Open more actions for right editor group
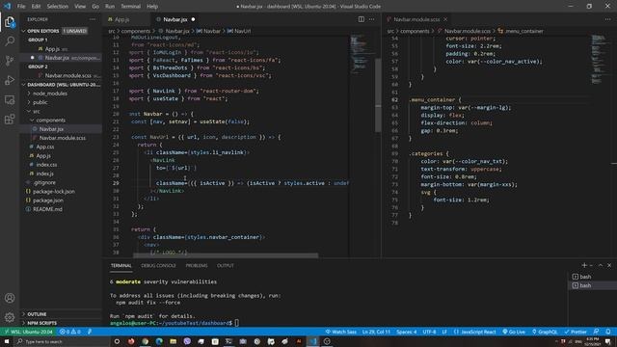This screenshot has height=347, width=617. tap(608, 19)
